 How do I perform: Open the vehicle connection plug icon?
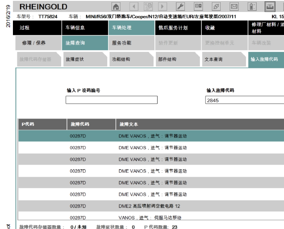click(x=216, y=7)
